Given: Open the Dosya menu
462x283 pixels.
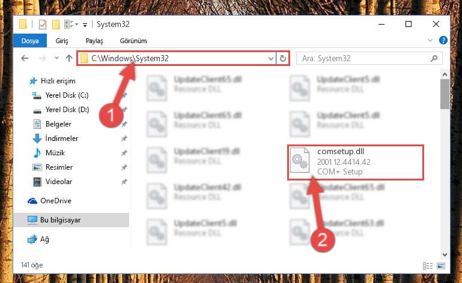Looking at the screenshot, I should coord(30,41).
